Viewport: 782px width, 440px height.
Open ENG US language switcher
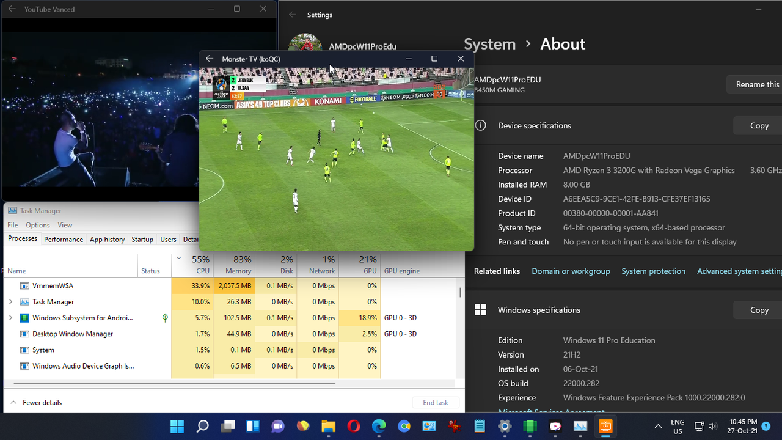coord(678,427)
